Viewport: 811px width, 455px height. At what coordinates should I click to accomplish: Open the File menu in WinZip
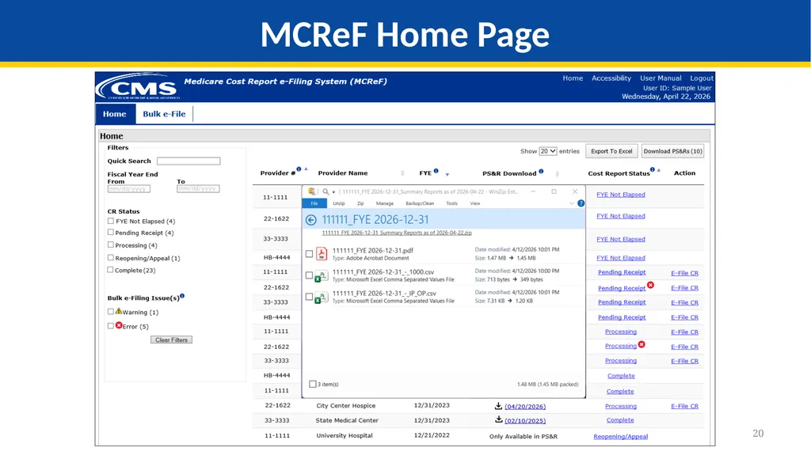coord(314,203)
